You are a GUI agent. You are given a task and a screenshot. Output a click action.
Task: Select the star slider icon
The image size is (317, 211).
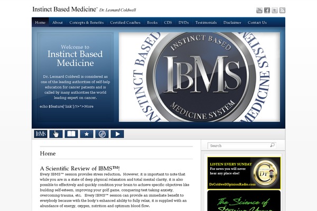(87, 134)
